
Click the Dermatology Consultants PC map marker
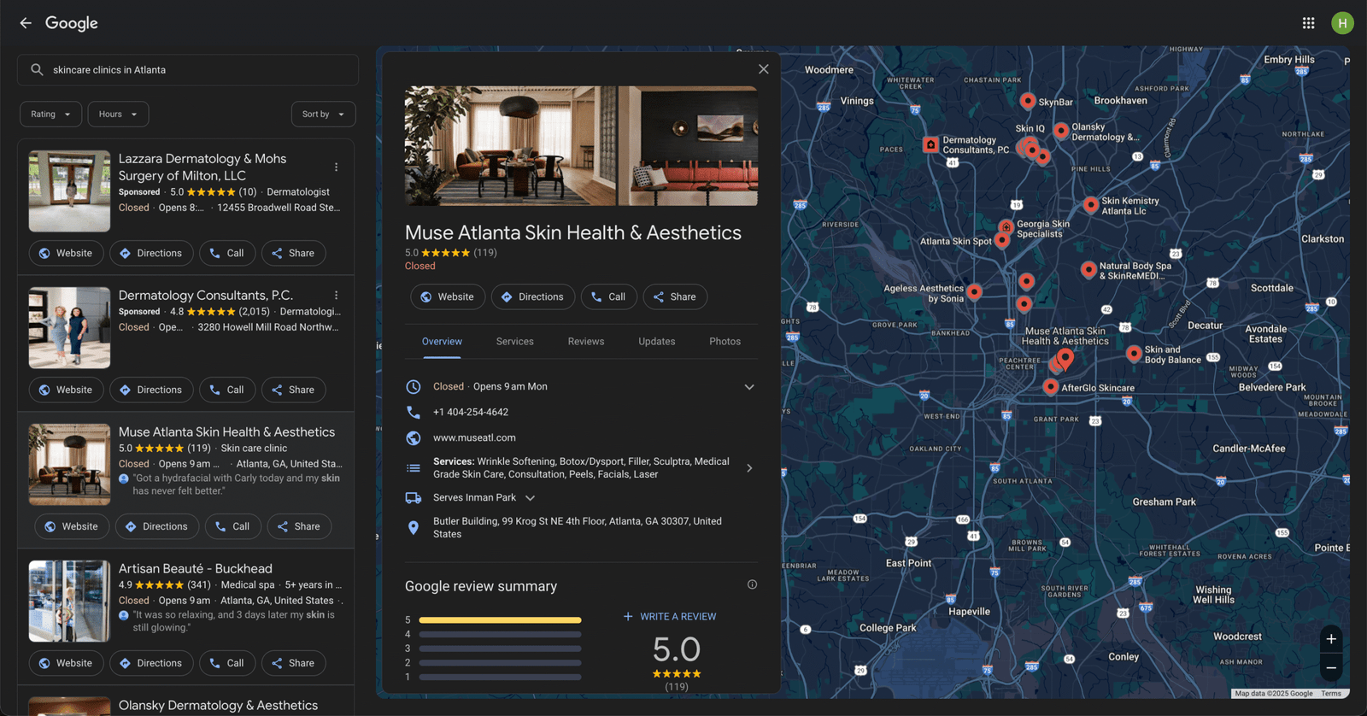(931, 144)
